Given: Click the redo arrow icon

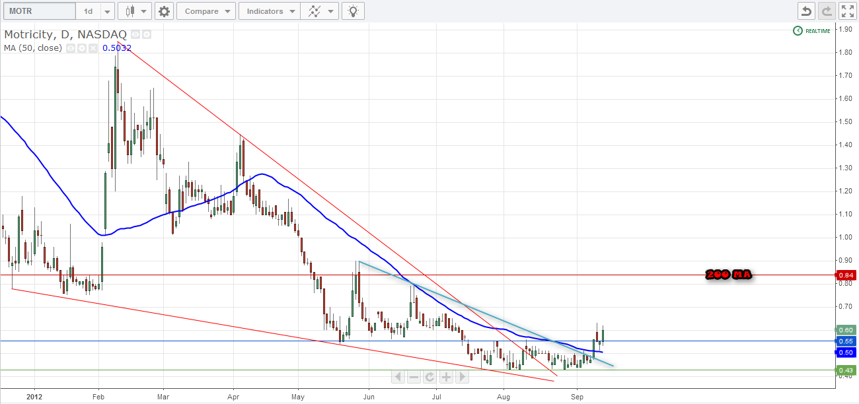Looking at the screenshot, I should [827, 11].
